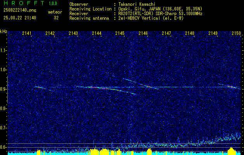Viewport: 244px width, 155px height.
Task: Select the version number 1.0.0
Action: (53, 3)
